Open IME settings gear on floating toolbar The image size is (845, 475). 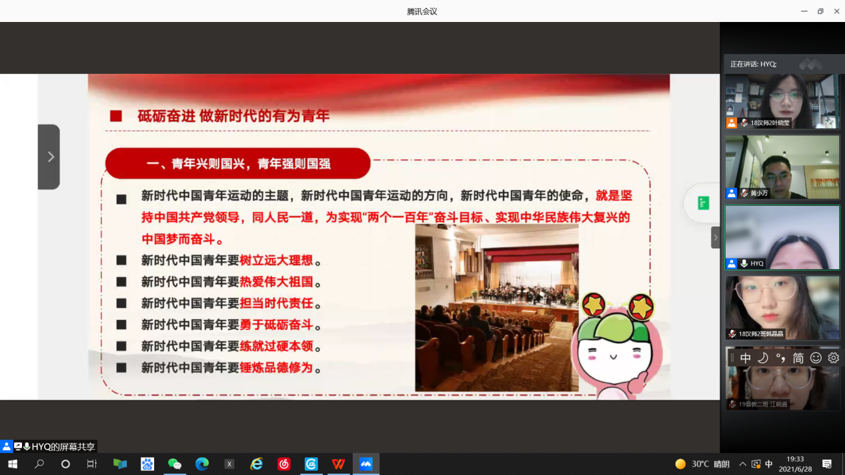833,358
